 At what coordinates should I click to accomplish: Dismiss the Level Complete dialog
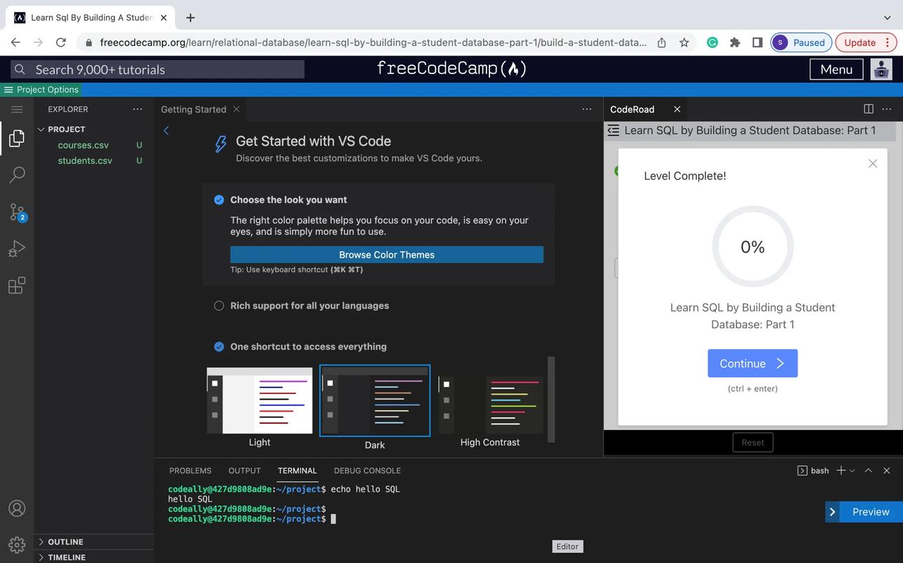873,163
